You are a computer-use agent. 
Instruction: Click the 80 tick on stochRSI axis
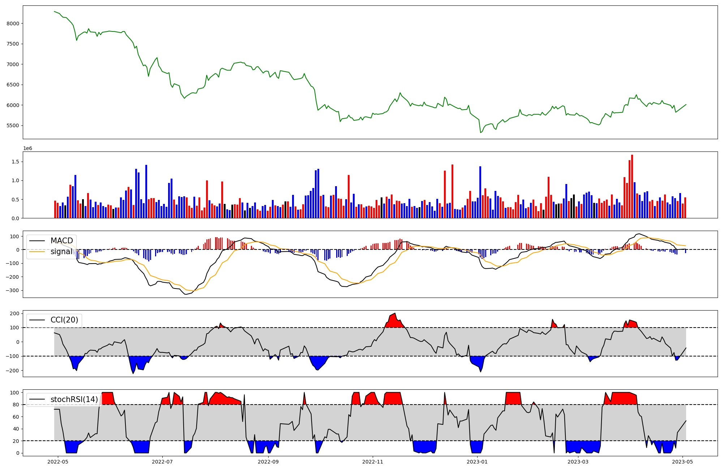[16, 405]
